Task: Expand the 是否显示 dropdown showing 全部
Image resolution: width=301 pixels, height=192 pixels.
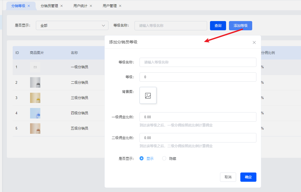Action: pos(72,26)
